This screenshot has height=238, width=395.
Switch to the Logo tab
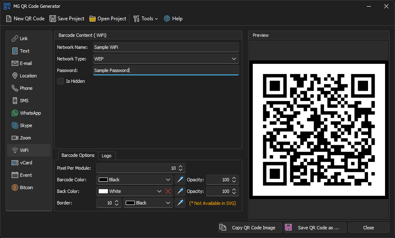tap(107, 156)
